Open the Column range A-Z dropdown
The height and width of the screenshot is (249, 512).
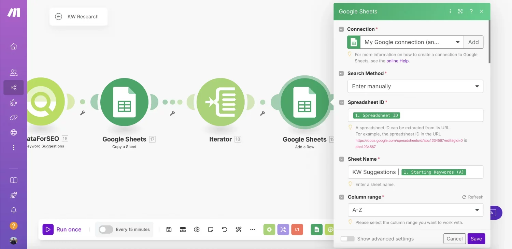(x=415, y=210)
